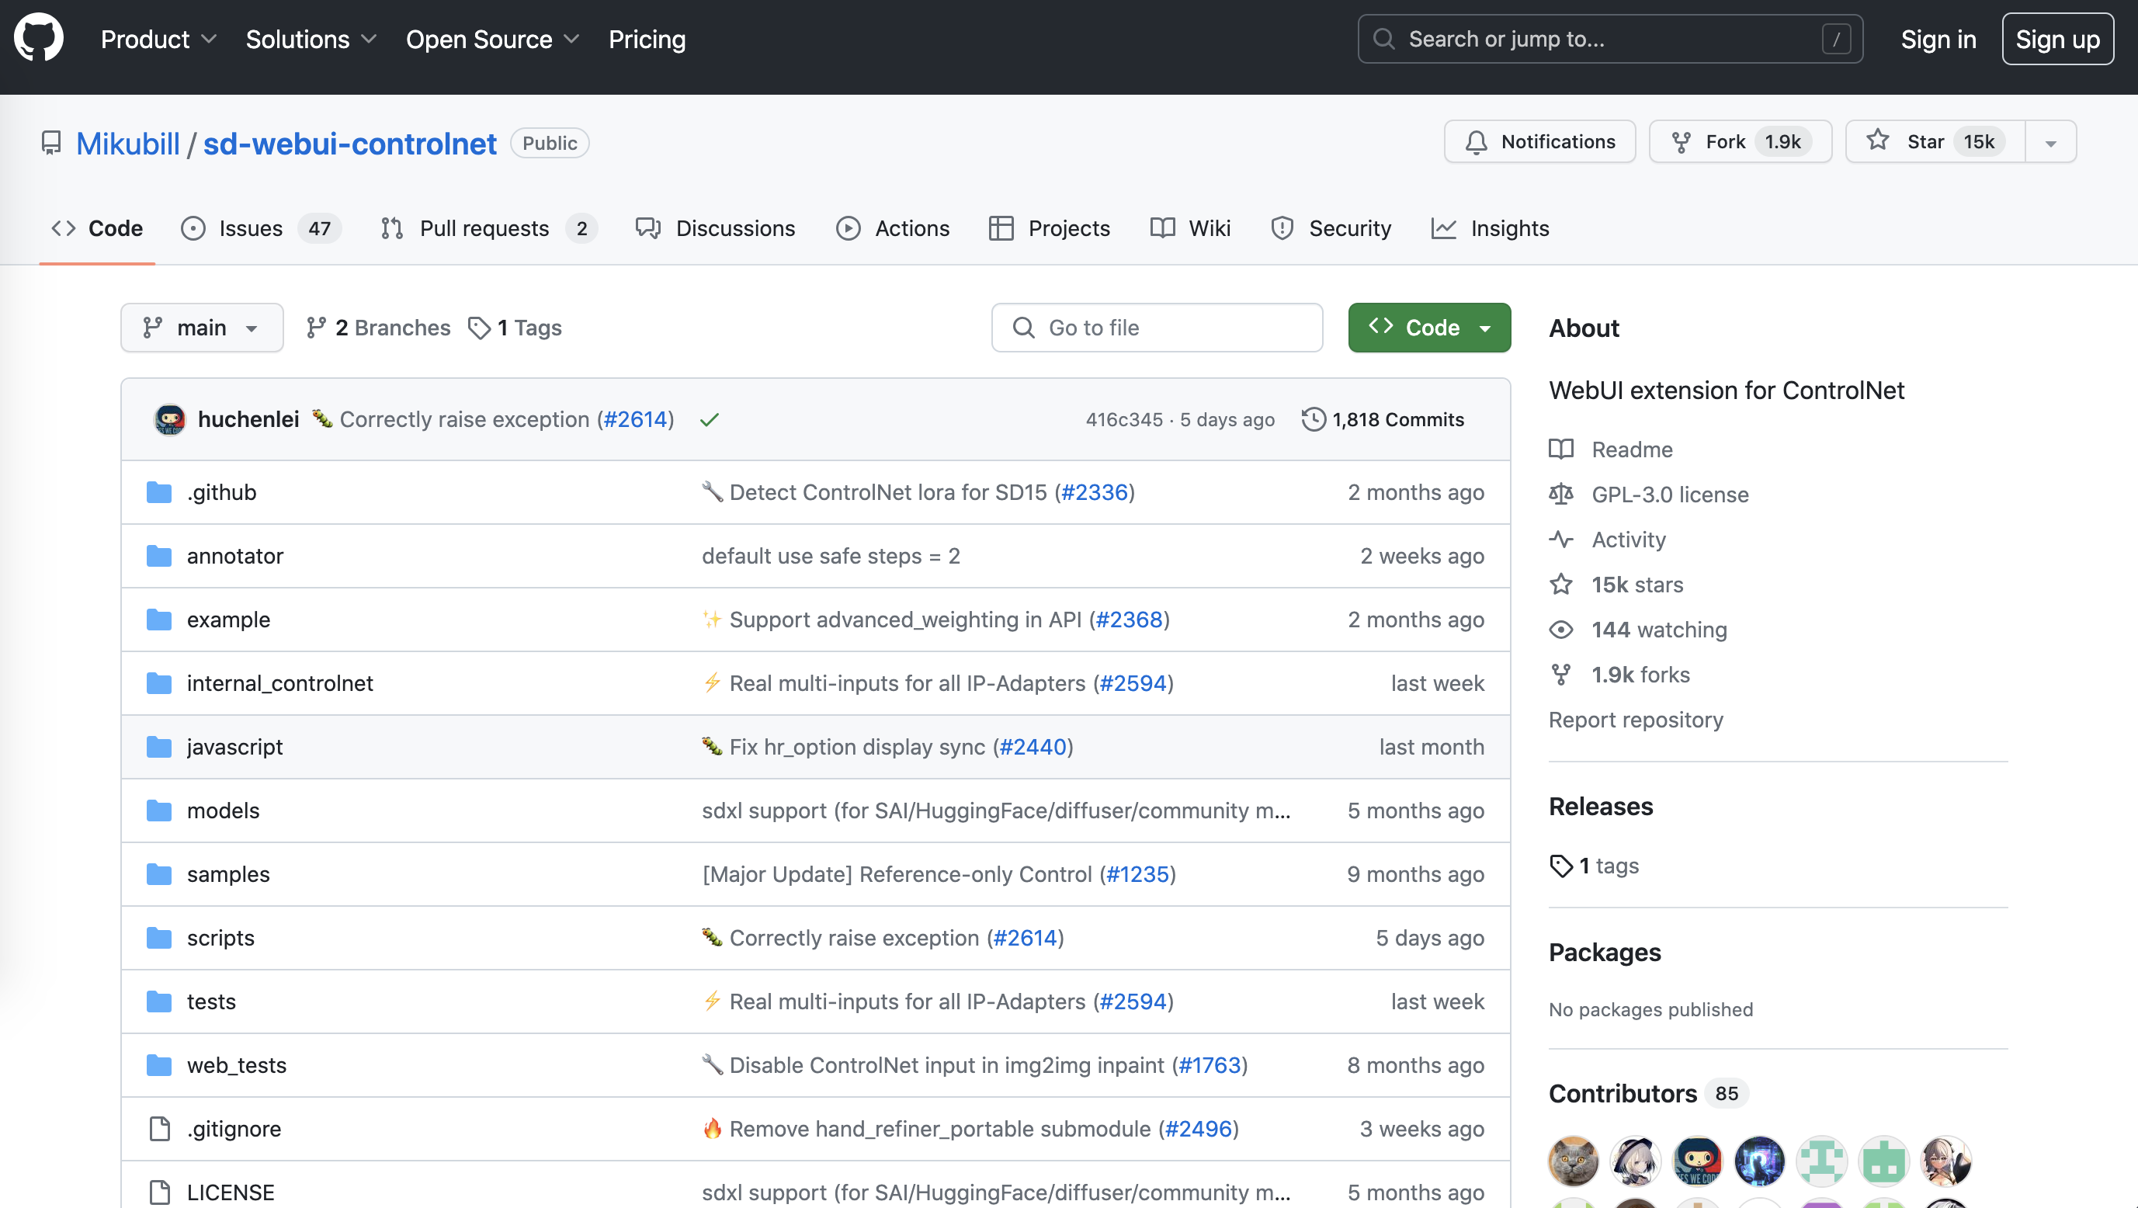Click the forks icon in About section

point(1560,675)
